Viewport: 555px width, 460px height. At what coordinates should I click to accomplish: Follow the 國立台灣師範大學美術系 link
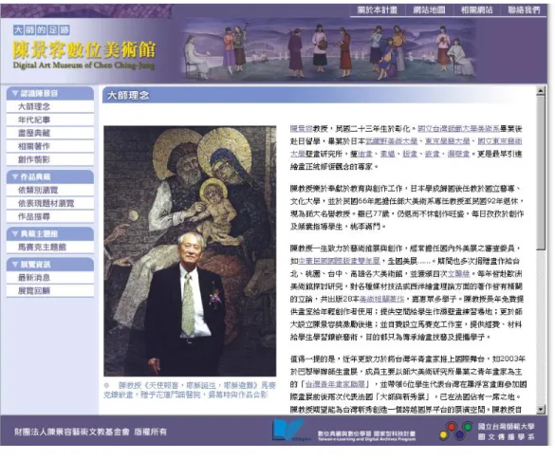tap(458, 128)
